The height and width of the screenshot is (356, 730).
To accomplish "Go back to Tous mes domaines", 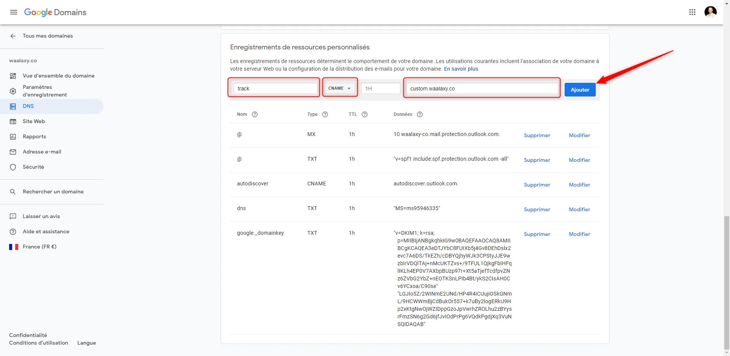I will [48, 36].
